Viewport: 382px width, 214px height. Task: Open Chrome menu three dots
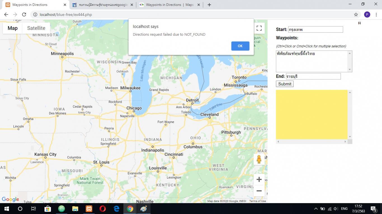tap(376, 14)
